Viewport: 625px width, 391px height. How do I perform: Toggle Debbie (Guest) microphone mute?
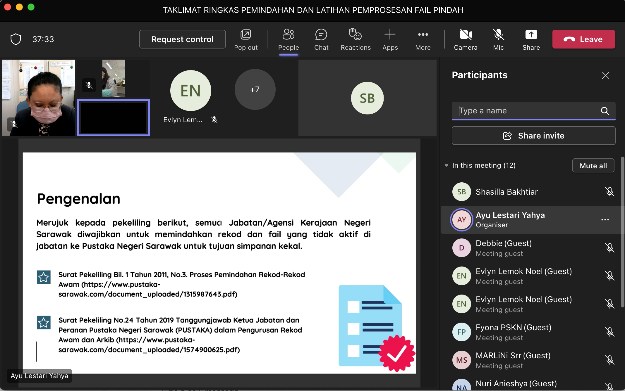tap(609, 248)
